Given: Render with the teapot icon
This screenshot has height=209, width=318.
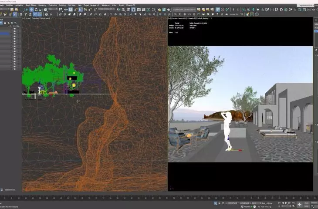Looking at the screenshot, I should 169,10.
